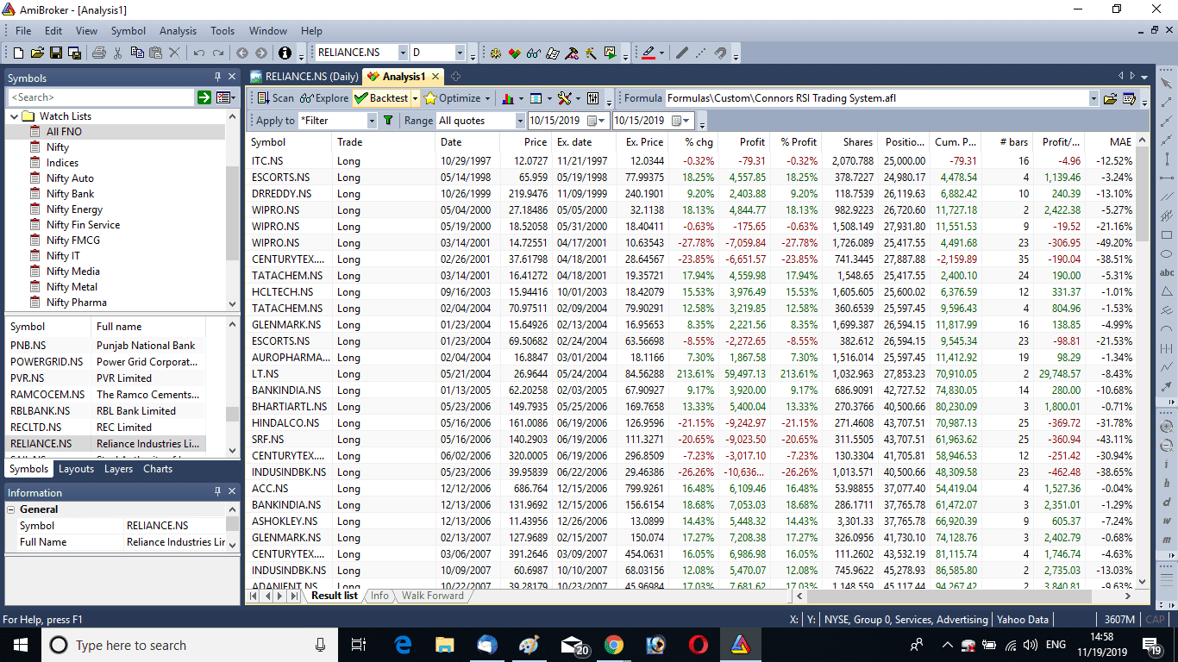Click the Windows Start button
Screen dimensions: 1178x662
pyautogui.click(x=21, y=645)
